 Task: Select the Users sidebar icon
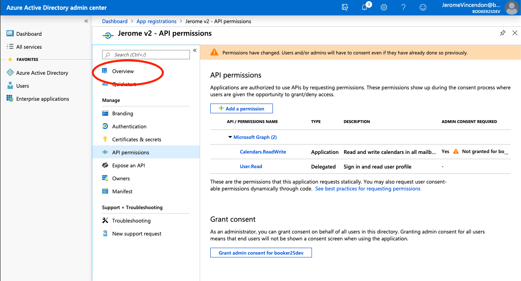(9, 86)
